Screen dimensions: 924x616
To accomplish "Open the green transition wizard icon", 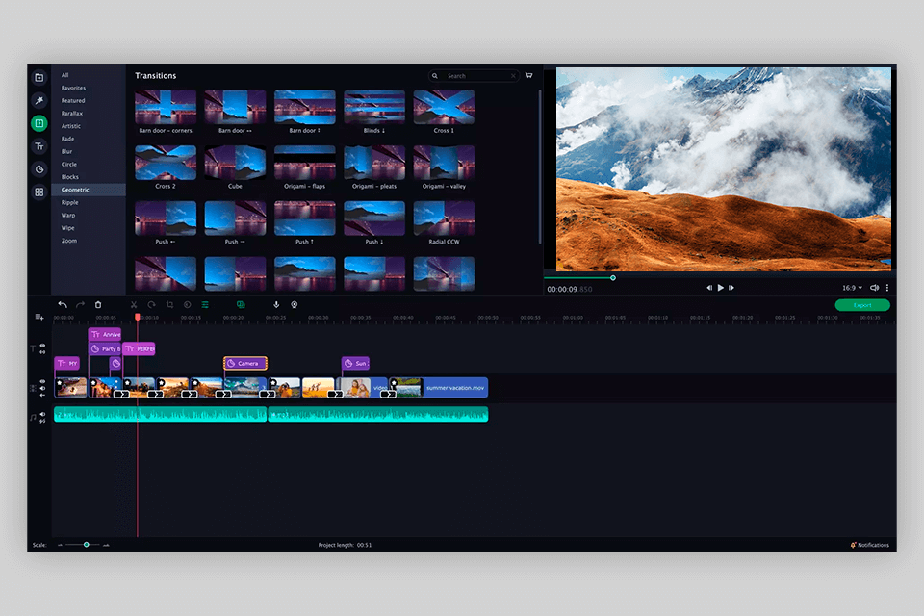I will click(x=241, y=305).
